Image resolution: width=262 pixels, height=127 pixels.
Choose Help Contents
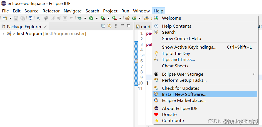pyautogui.click(x=205, y=26)
